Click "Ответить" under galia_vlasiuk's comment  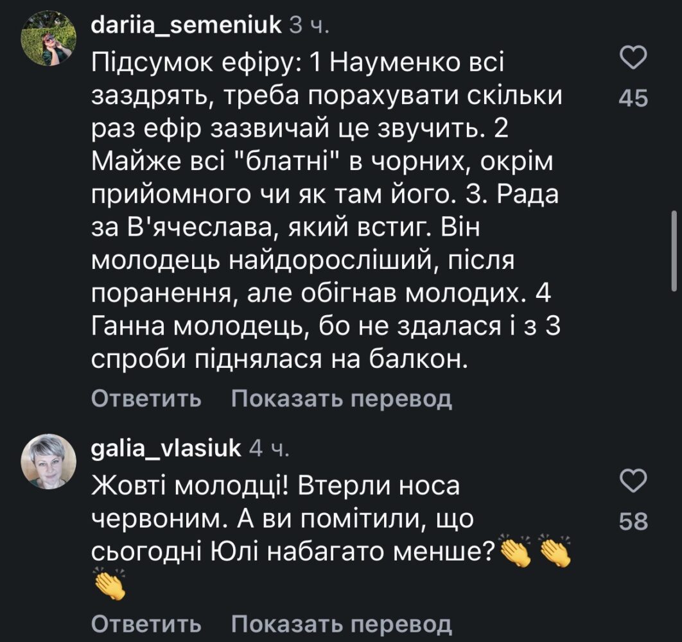[146, 623]
